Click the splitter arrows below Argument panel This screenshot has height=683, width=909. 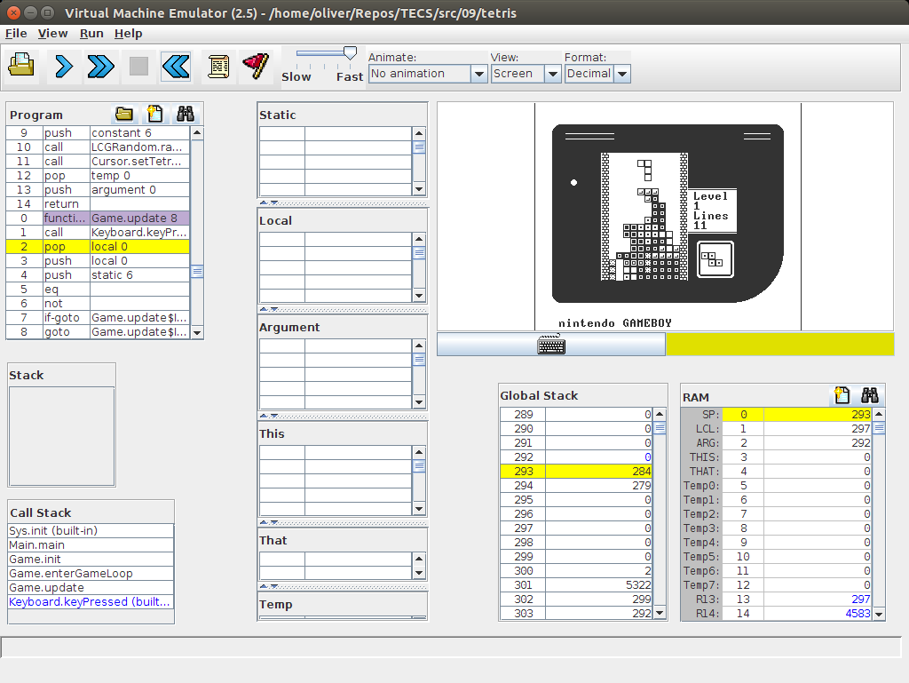(268, 417)
